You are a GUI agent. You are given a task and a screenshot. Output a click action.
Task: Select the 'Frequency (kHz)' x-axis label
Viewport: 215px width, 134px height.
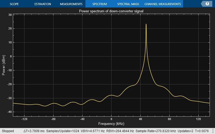pyautogui.click(x=111, y=124)
